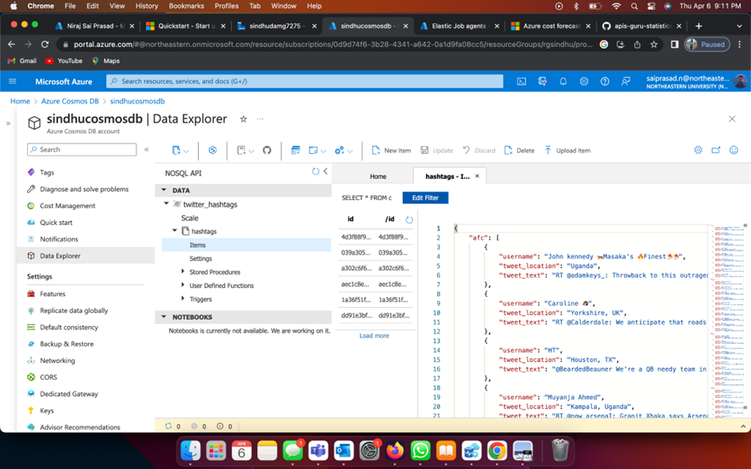Screen dimensions: 751x469
Task: Create a new container with the container icon
Action: tap(294, 150)
